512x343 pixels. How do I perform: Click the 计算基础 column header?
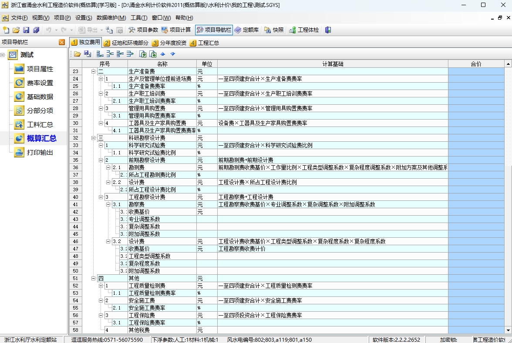pos(333,64)
